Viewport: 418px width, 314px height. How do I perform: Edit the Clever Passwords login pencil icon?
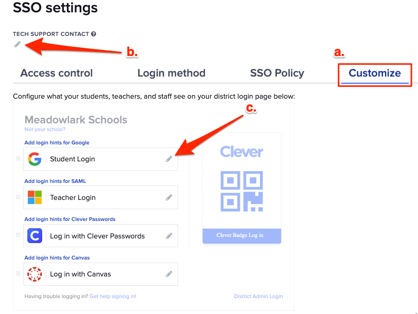169,235
